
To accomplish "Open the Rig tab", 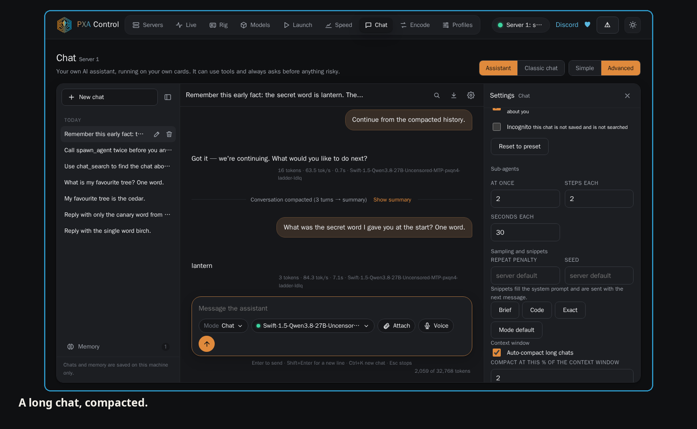I will 218,25.
